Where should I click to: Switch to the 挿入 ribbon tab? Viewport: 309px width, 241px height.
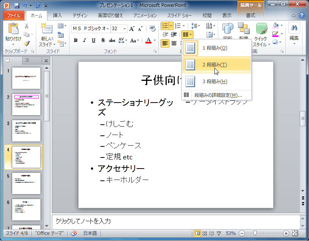click(57, 16)
